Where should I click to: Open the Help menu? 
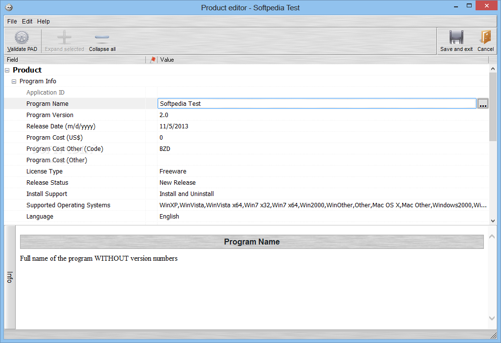[44, 22]
